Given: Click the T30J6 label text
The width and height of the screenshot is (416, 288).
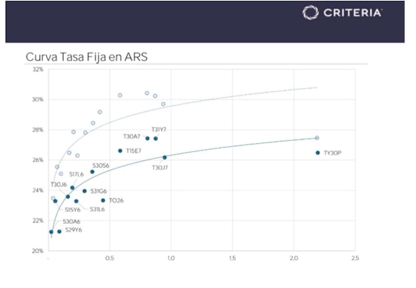Looking at the screenshot, I should [58, 184].
